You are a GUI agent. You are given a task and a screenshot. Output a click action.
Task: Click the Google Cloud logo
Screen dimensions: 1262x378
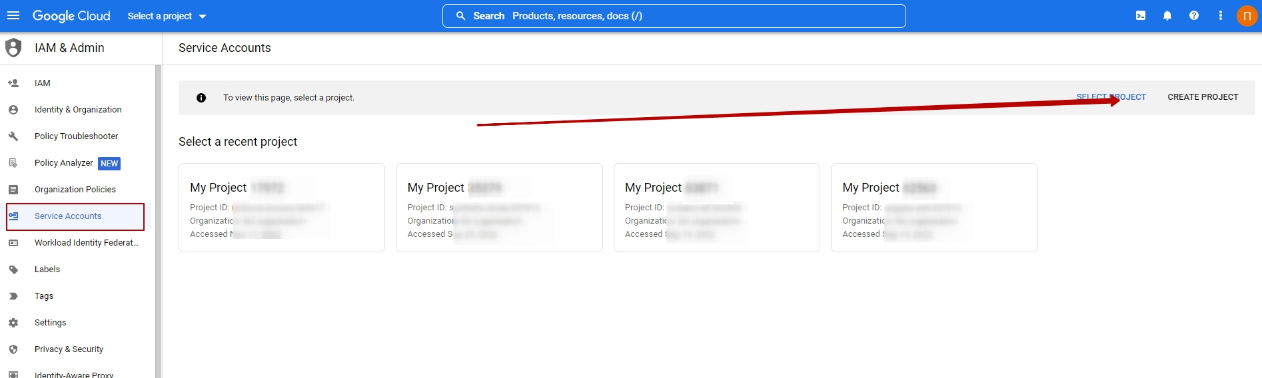71,16
